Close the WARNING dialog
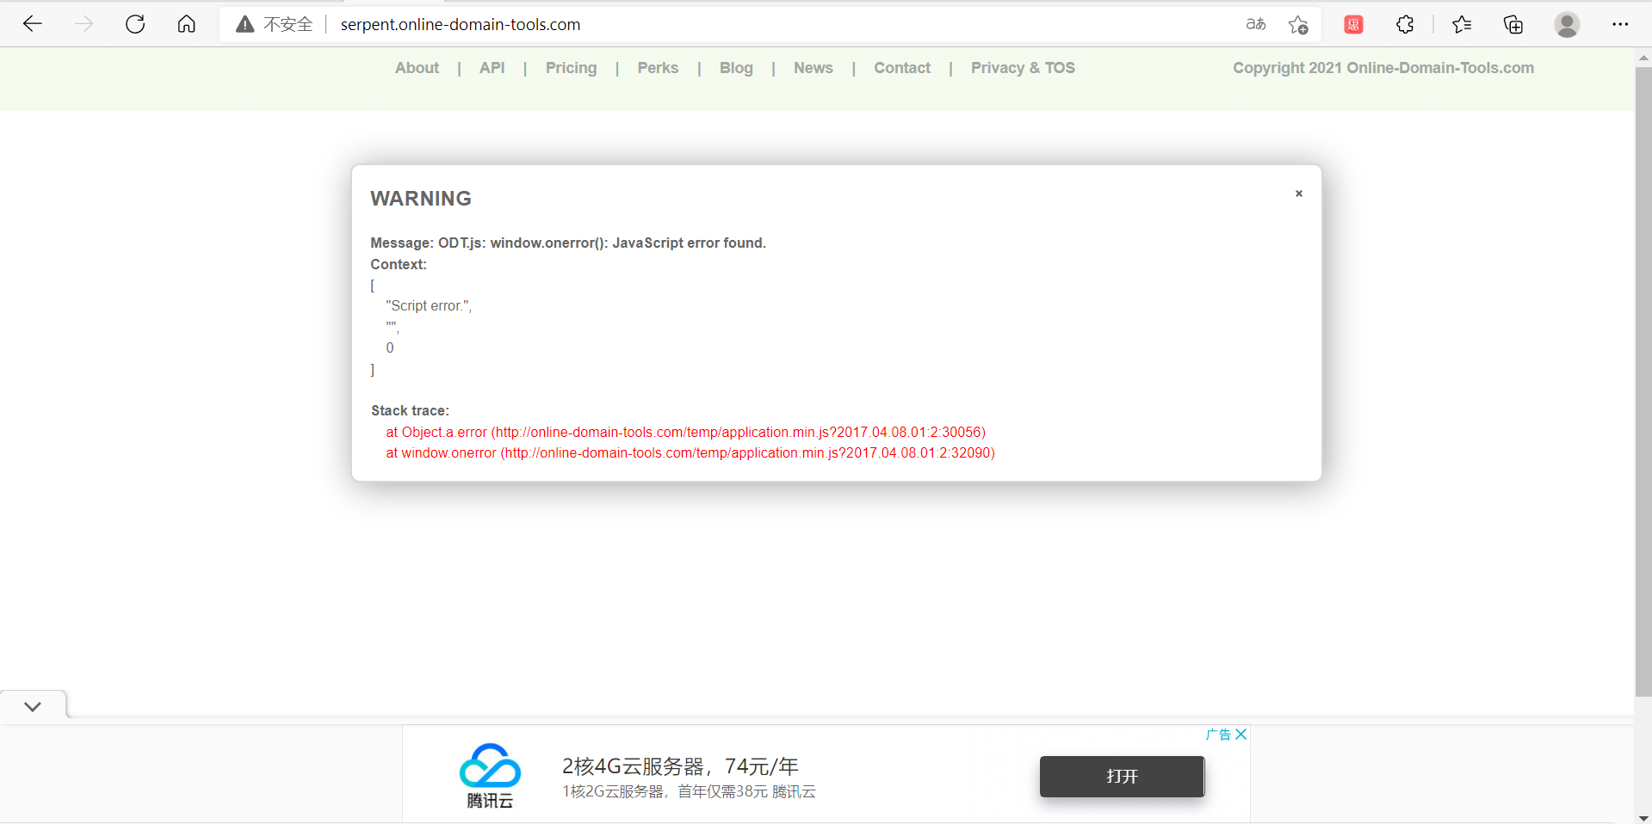This screenshot has height=824, width=1652. point(1299,194)
